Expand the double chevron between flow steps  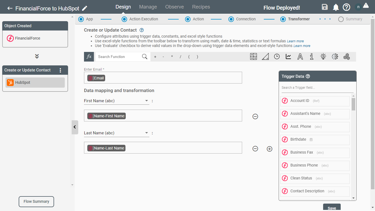click(37, 56)
